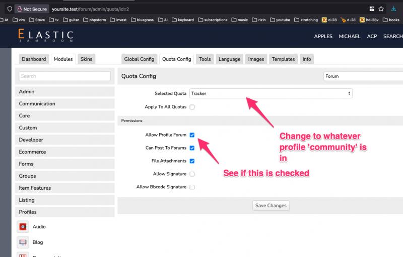
Task: Open the d-28 JC bookmark icon
Action: pyautogui.click(x=324, y=20)
